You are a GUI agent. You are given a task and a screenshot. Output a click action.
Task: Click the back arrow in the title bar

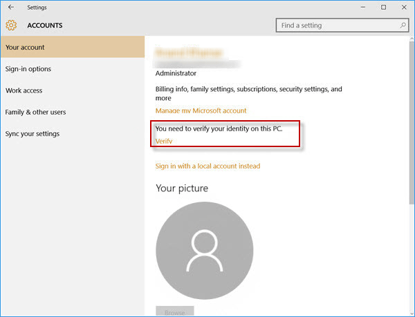point(10,7)
